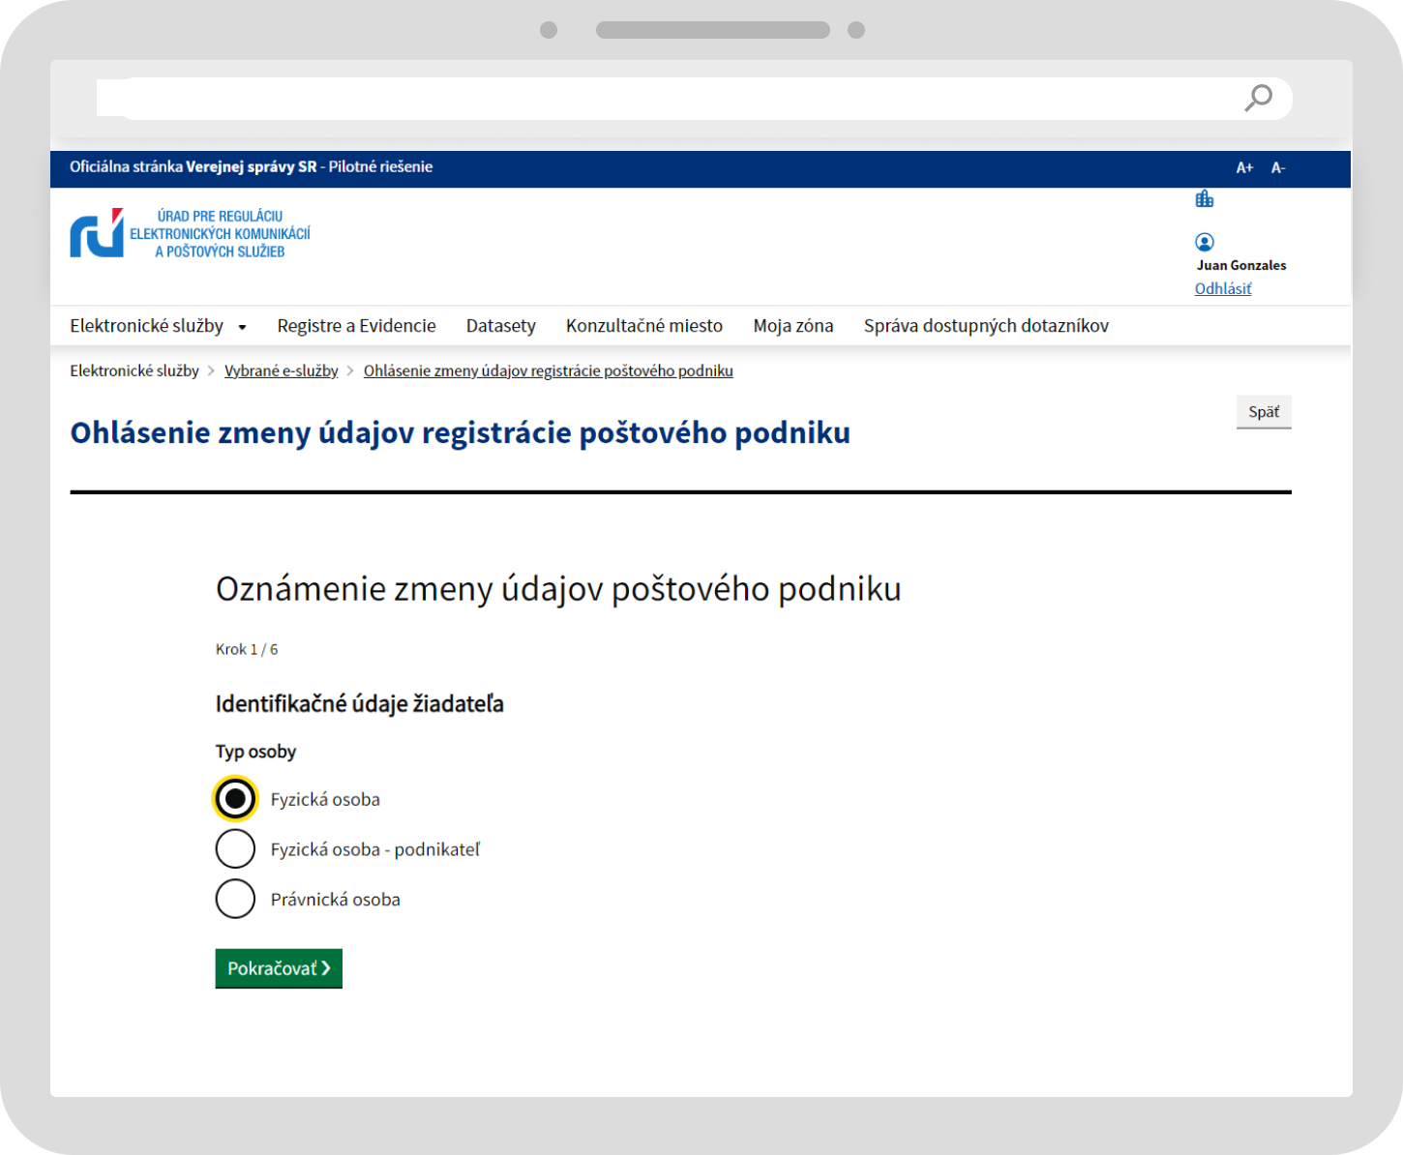The height and width of the screenshot is (1155, 1403).
Task: Log out via Odhlásiť link
Action: 1222,288
